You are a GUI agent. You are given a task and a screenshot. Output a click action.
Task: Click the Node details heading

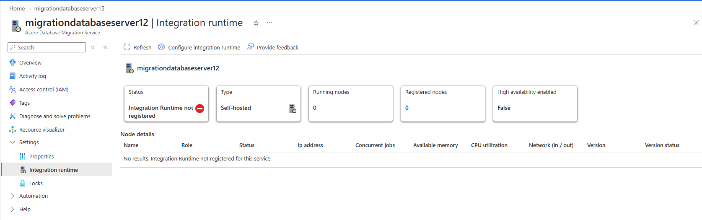[137, 134]
